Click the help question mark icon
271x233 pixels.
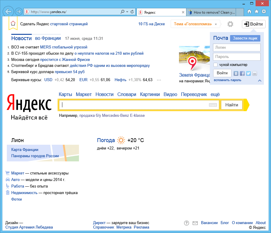[186, 223]
